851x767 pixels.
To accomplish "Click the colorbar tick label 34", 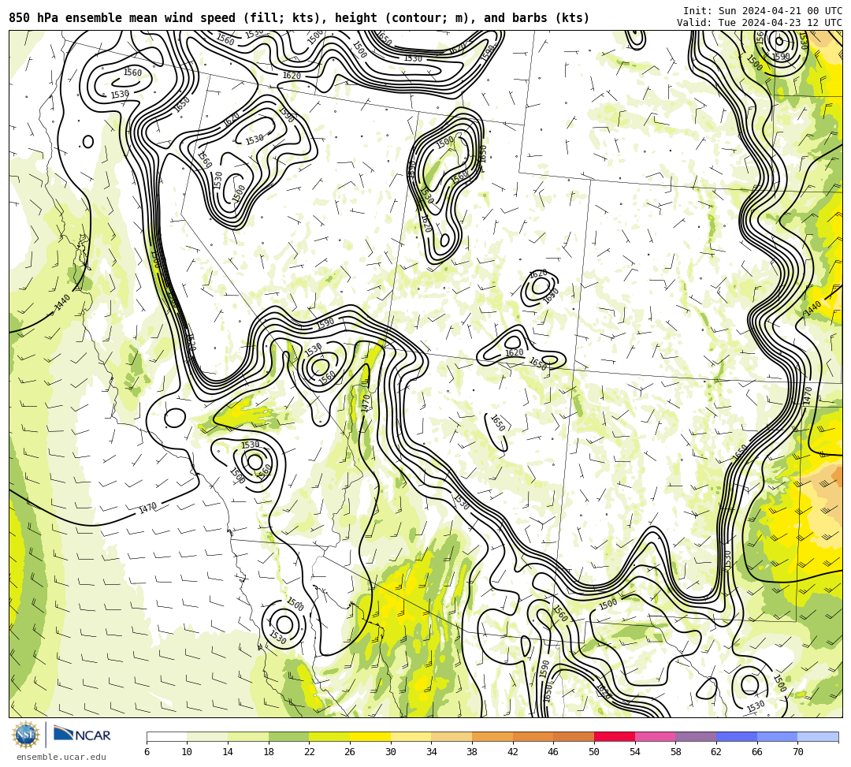I will tap(432, 752).
